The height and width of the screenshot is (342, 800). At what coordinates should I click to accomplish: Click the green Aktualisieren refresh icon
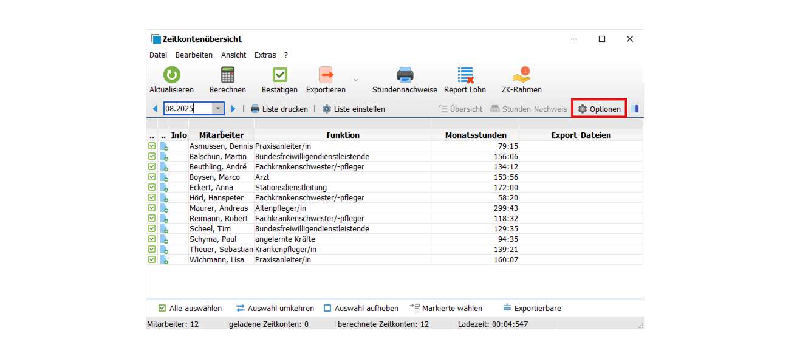172,75
